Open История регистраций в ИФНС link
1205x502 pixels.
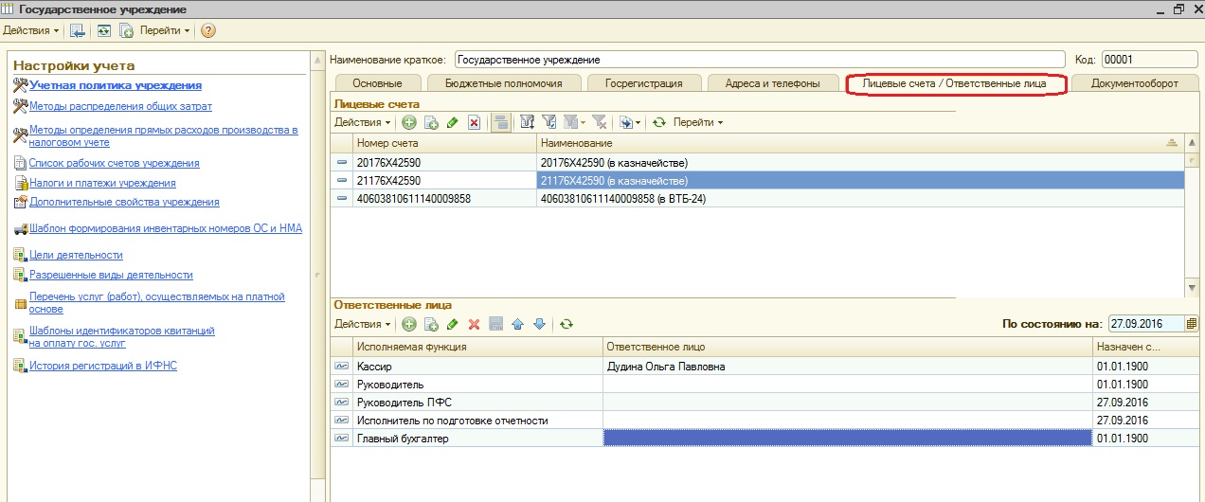[103, 365]
